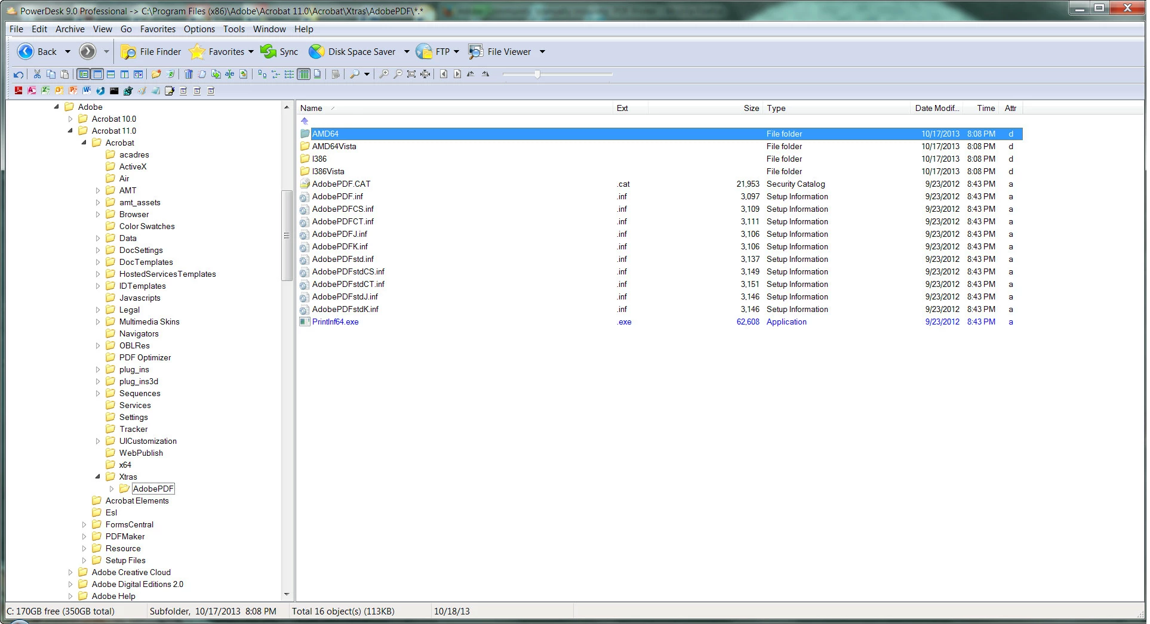Click the previous page arrow icon

pyautogui.click(x=444, y=74)
